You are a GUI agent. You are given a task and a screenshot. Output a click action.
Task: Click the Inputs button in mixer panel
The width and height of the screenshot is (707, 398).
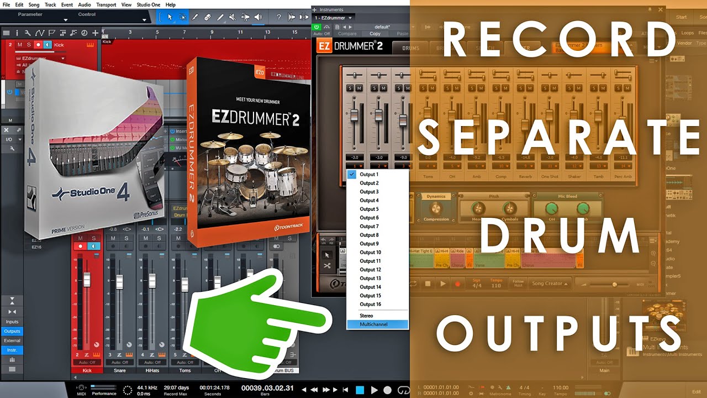(x=12, y=322)
